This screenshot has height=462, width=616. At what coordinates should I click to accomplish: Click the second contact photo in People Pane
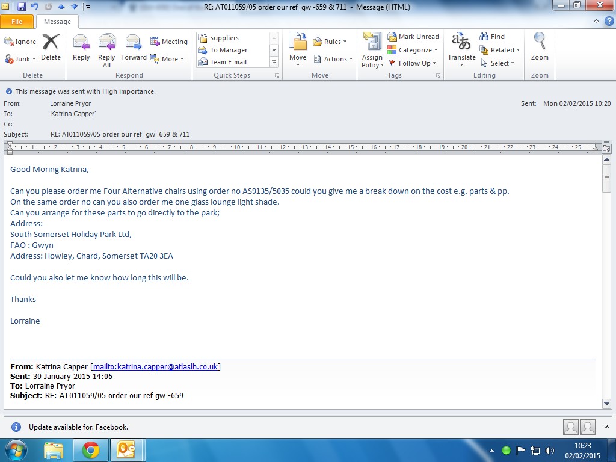(588, 427)
